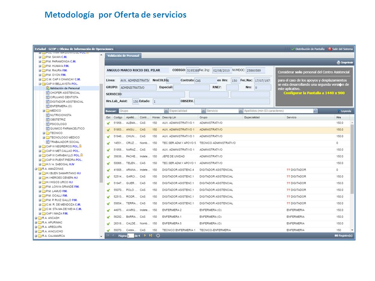
Task: Click TRABAJADOR SOCIAL list icon
Action: click(48, 142)
